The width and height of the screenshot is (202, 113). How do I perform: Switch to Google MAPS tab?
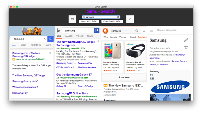pyautogui.click(x=48, y=45)
